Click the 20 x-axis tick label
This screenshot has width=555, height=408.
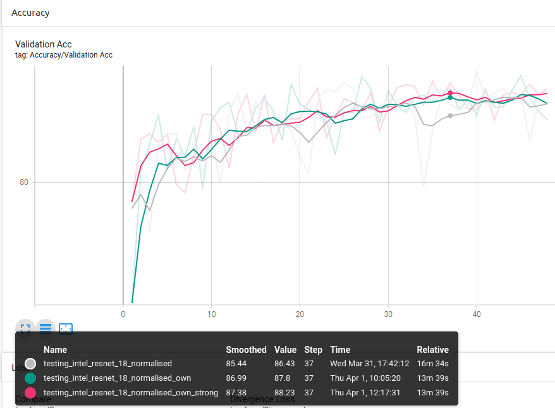(300, 314)
